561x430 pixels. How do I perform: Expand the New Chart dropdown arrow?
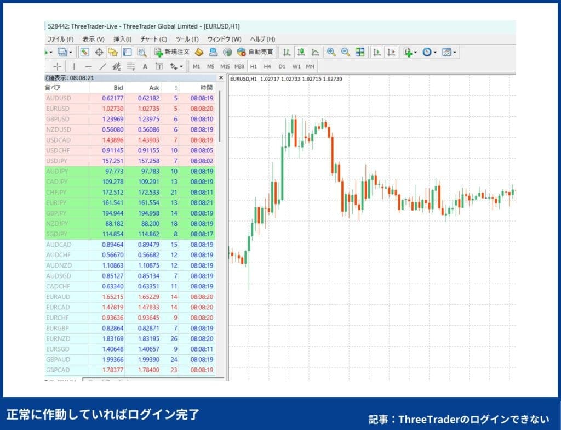pos(51,52)
